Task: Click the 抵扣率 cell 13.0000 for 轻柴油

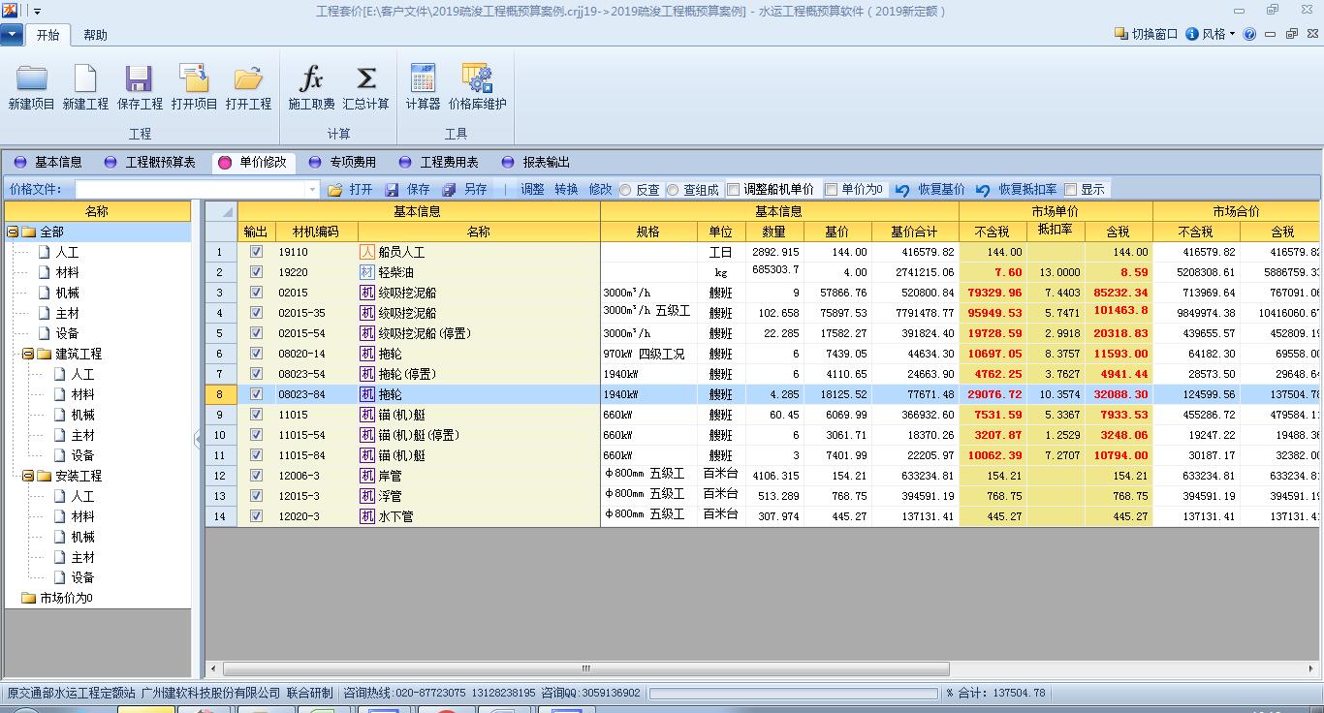Action: (1056, 272)
